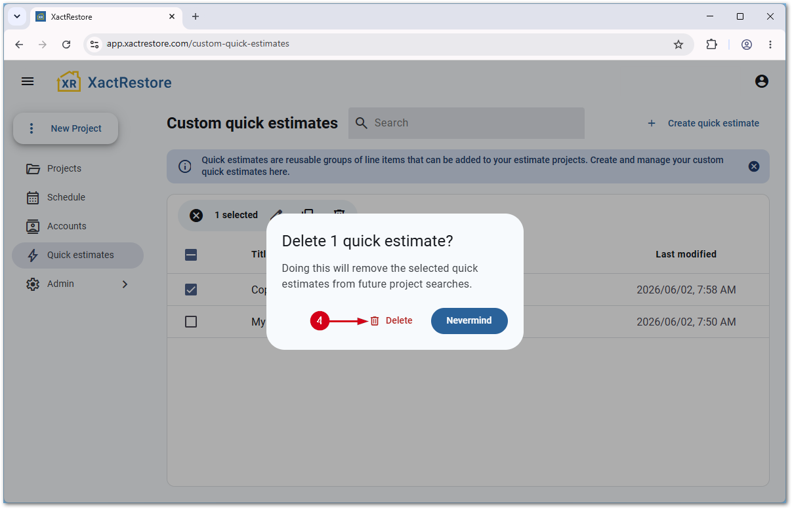Open the Schedule section in sidebar
The image size is (792, 509).
click(77, 197)
